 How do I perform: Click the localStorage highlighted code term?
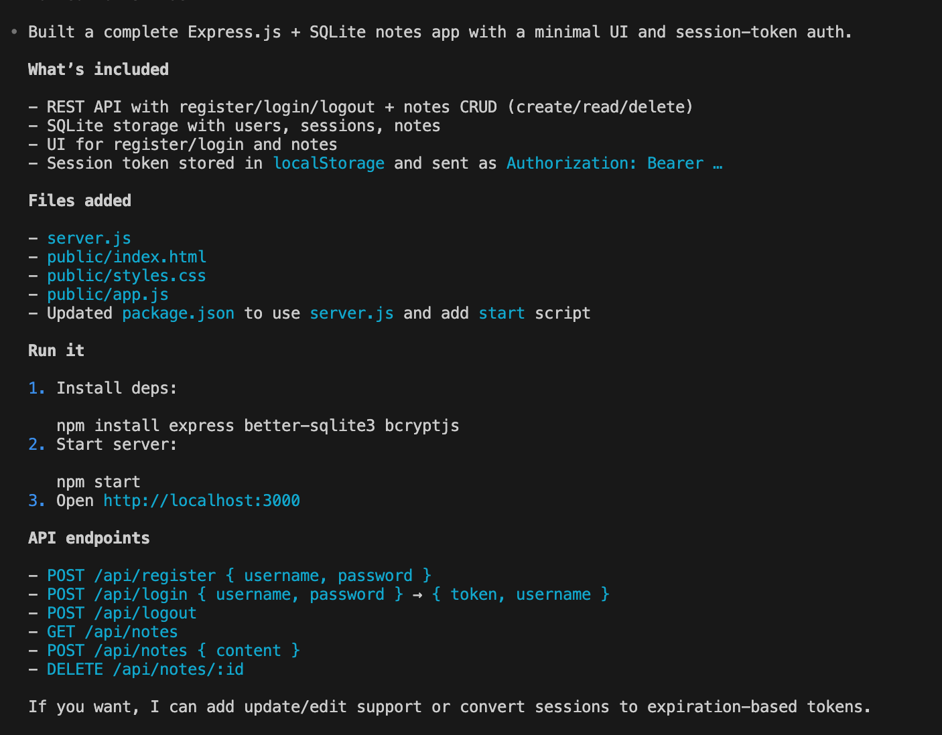pos(328,163)
